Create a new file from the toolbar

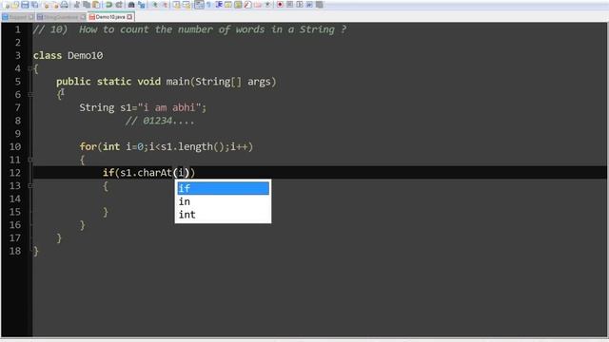click(x=5, y=5)
